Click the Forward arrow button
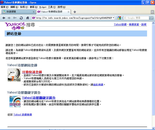 coord(9,18)
